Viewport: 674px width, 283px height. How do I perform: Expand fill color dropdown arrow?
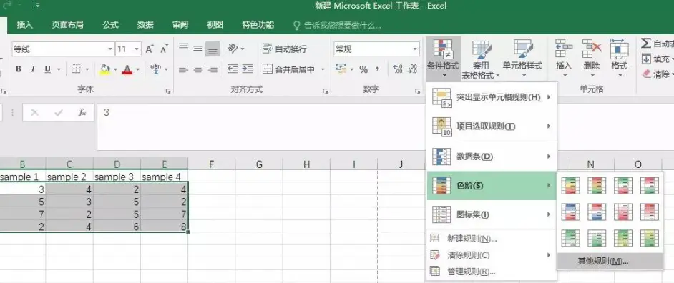click(115, 69)
